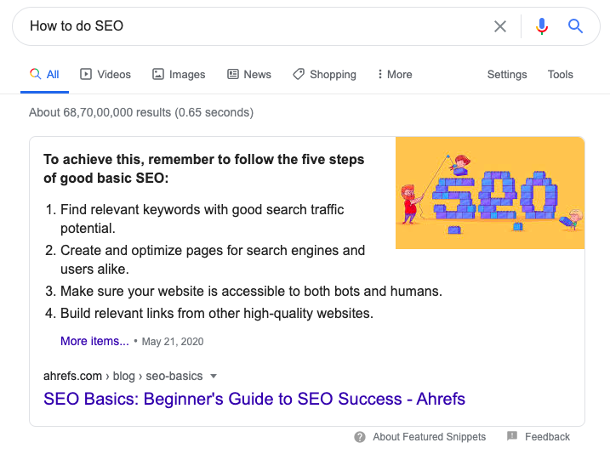Click the More items link
The height and width of the screenshot is (454, 610).
click(x=94, y=341)
